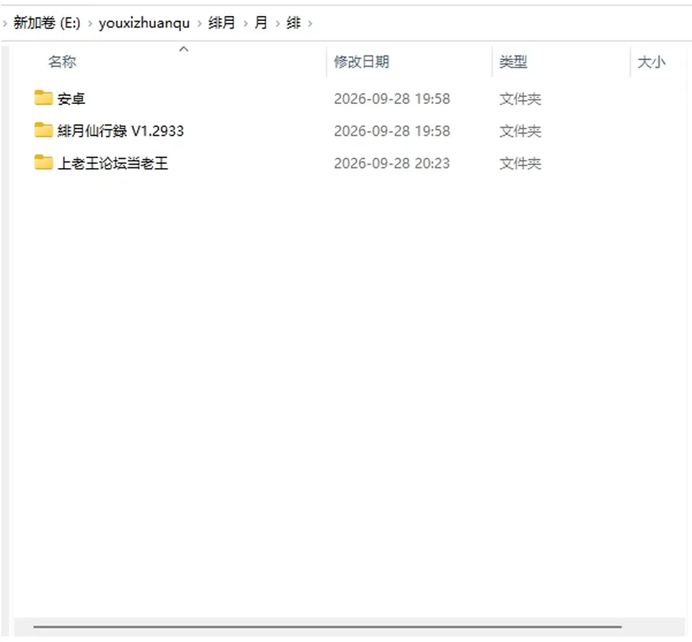Screen dimensions: 692x642
Task: Select the 安卓 folder icon
Action: click(x=43, y=98)
